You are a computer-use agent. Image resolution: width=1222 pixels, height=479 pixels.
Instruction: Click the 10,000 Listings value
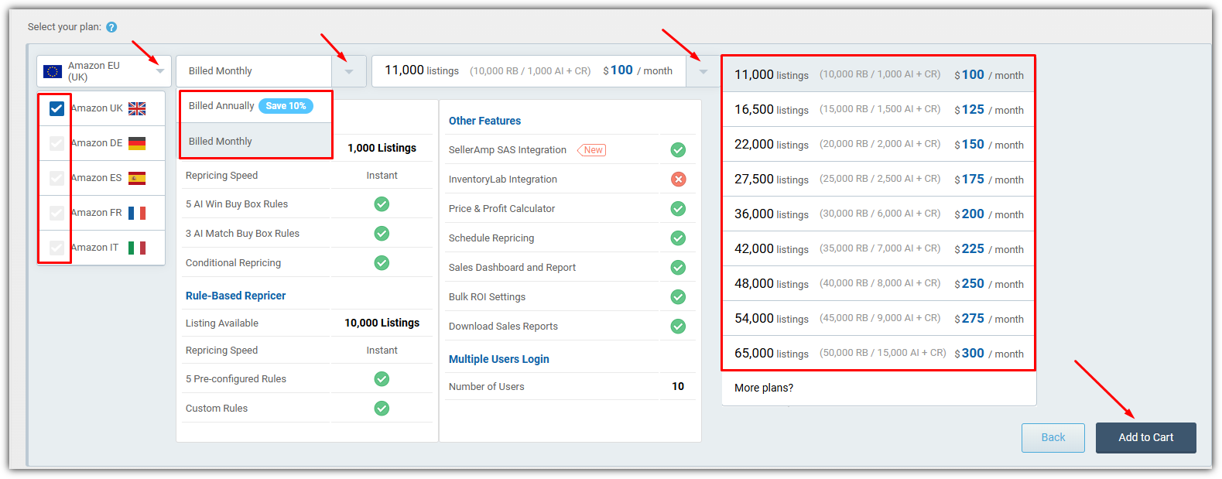click(x=382, y=323)
